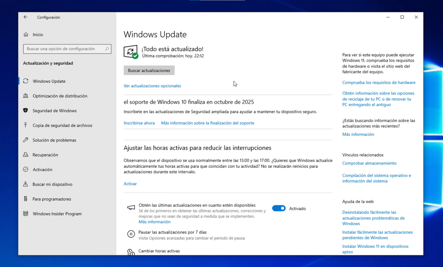Click the Buscar mi dispositivo locator icon
The width and height of the screenshot is (443, 267).
(x=26, y=184)
